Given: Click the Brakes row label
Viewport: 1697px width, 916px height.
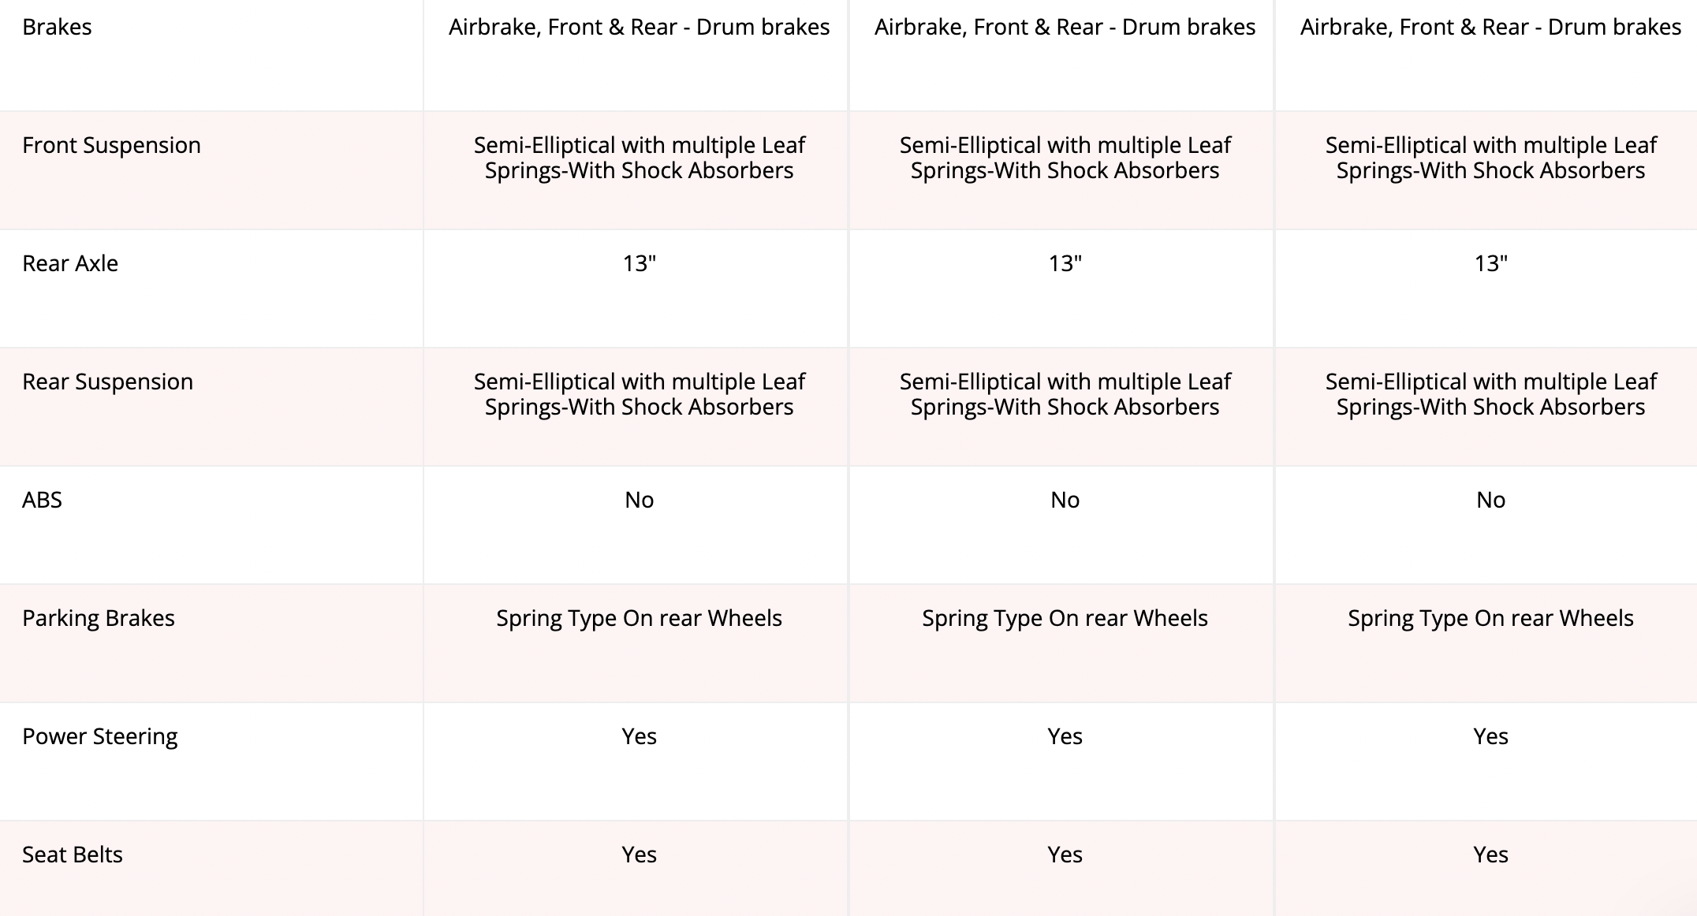Looking at the screenshot, I should (57, 27).
